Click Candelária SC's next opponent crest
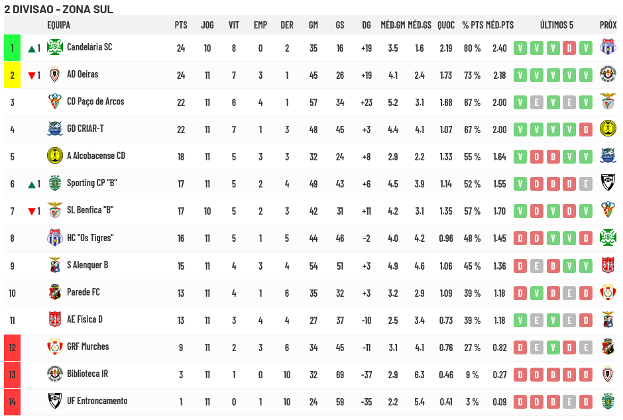Image resolution: width=623 pixels, height=420 pixels. coord(607,48)
